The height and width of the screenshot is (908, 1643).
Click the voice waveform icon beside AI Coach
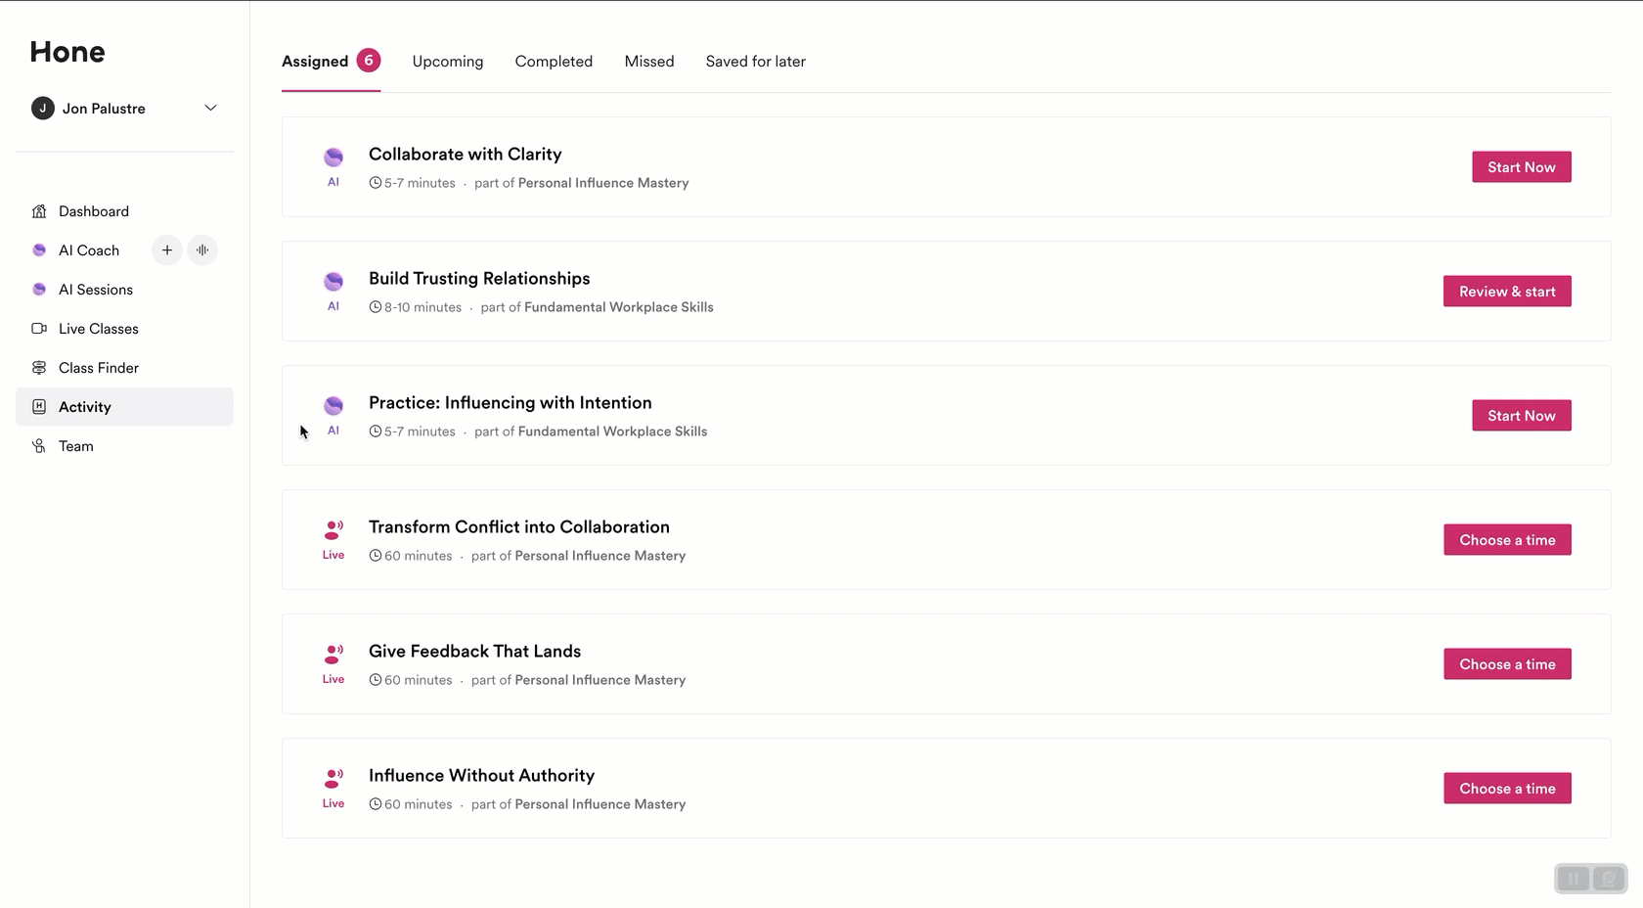(x=202, y=250)
